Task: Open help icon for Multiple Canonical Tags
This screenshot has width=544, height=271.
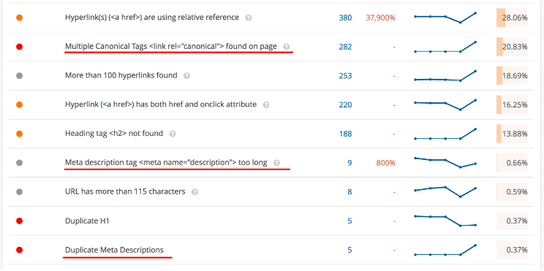Action: pos(286,47)
